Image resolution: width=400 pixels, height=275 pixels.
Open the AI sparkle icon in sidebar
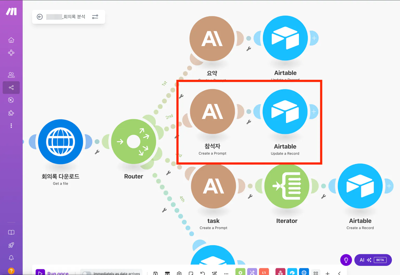coord(11,100)
